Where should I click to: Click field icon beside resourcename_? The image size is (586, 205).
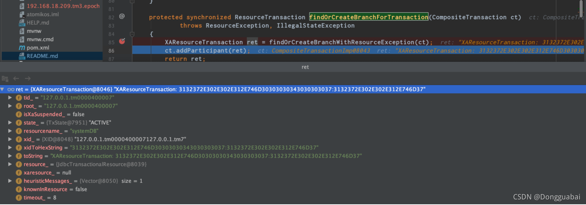click(19, 131)
